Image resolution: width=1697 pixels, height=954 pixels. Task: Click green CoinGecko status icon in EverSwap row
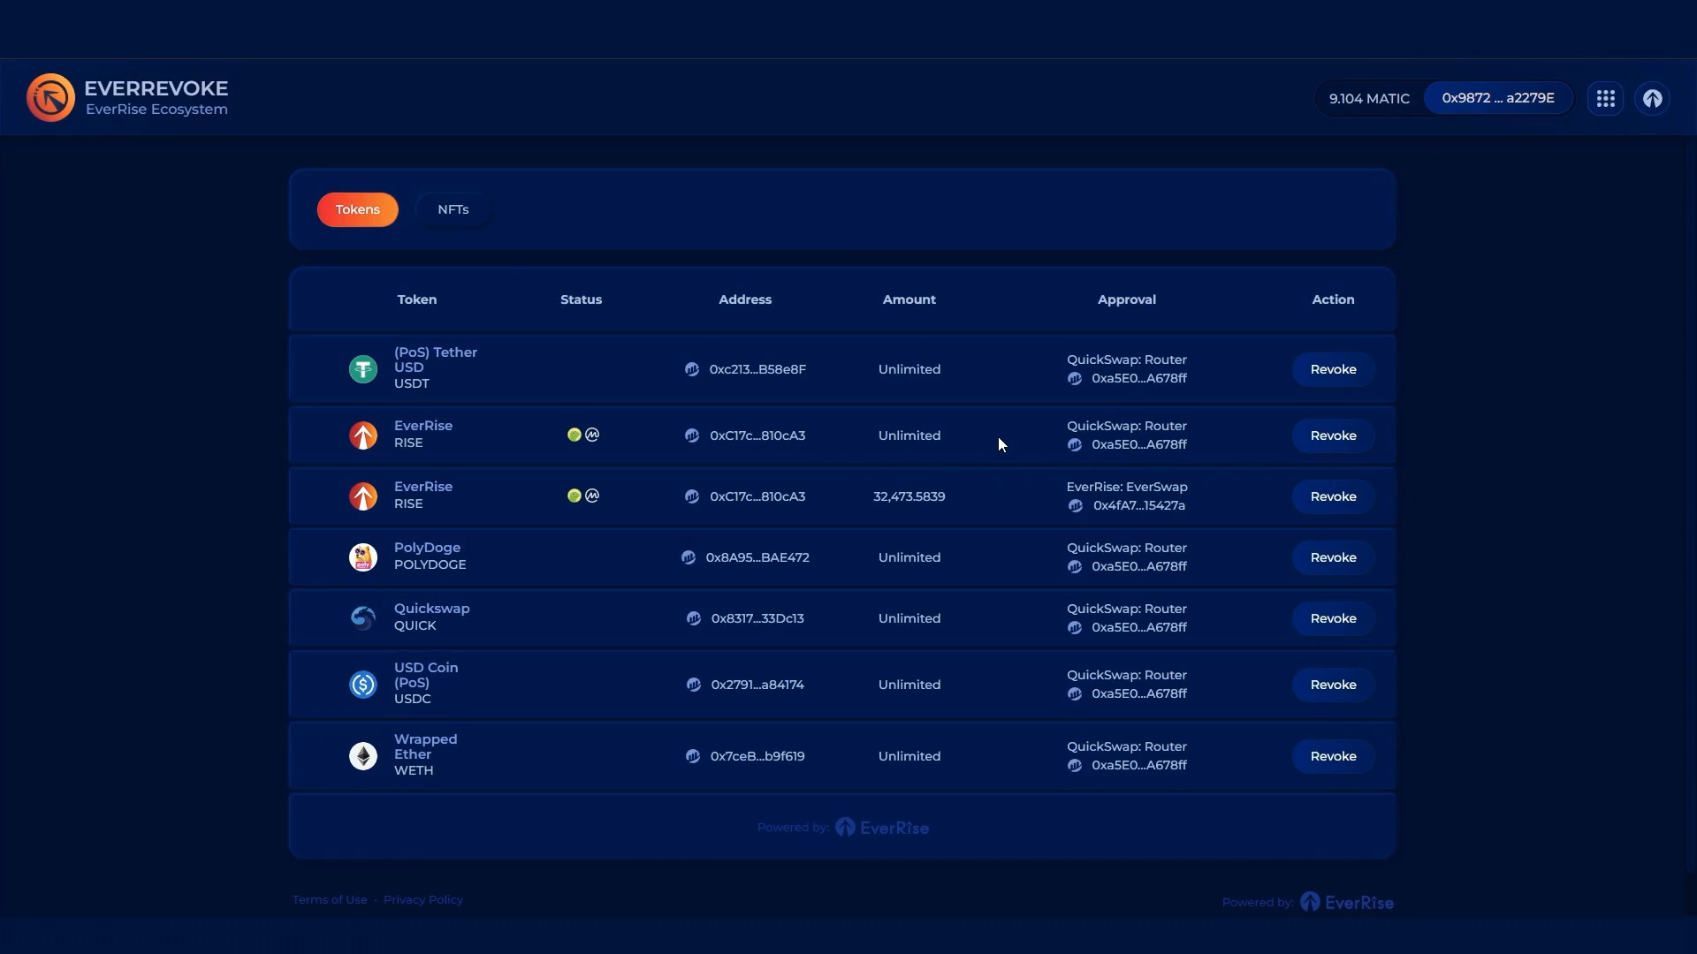(575, 496)
